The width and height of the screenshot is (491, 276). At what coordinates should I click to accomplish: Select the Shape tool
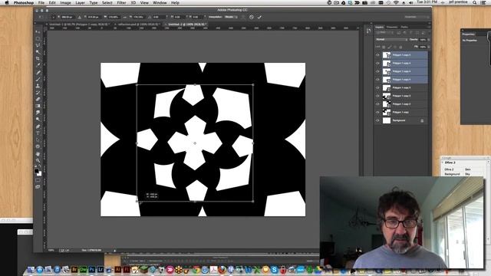click(38, 146)
